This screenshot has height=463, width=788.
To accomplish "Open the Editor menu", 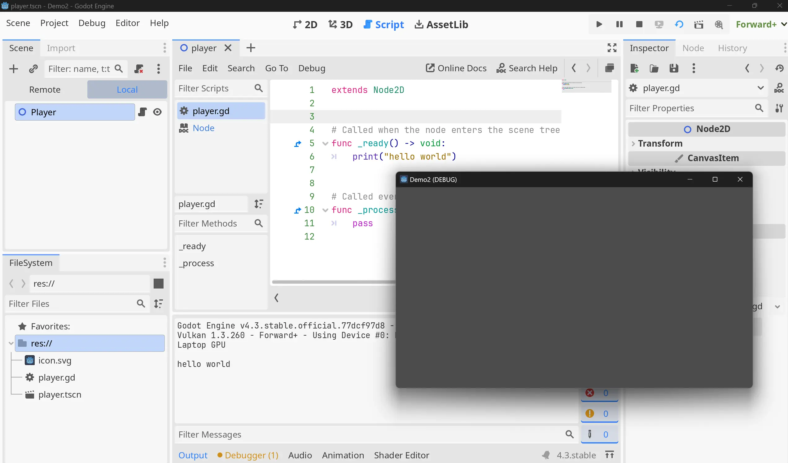I will (x=128, y=23).
